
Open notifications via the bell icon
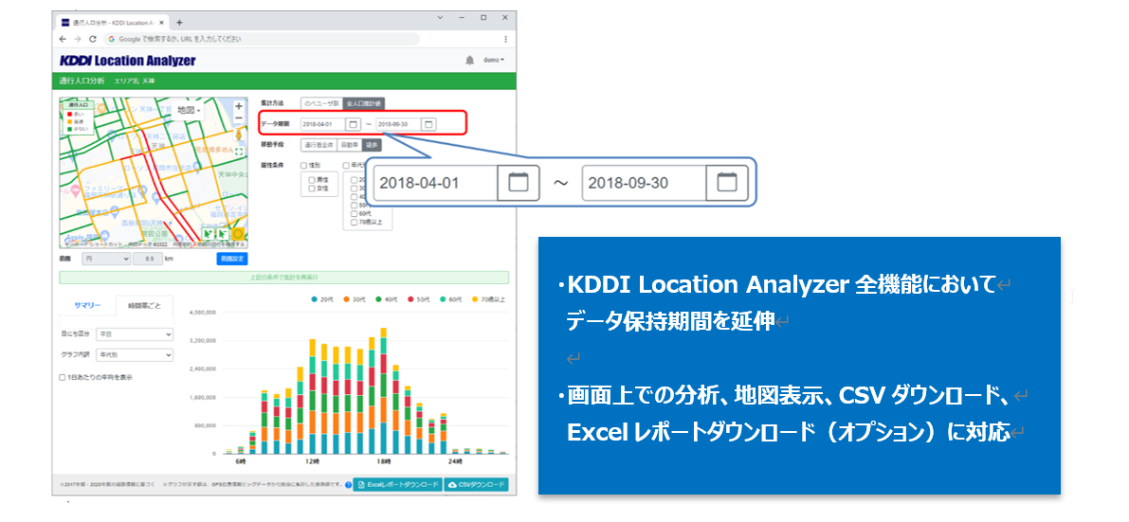tap(469, 61)
